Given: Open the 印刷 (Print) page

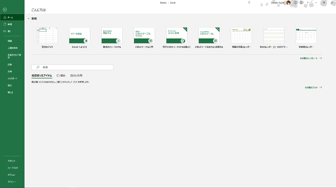Looking at the screenshot, I should [x=12, y=64].
